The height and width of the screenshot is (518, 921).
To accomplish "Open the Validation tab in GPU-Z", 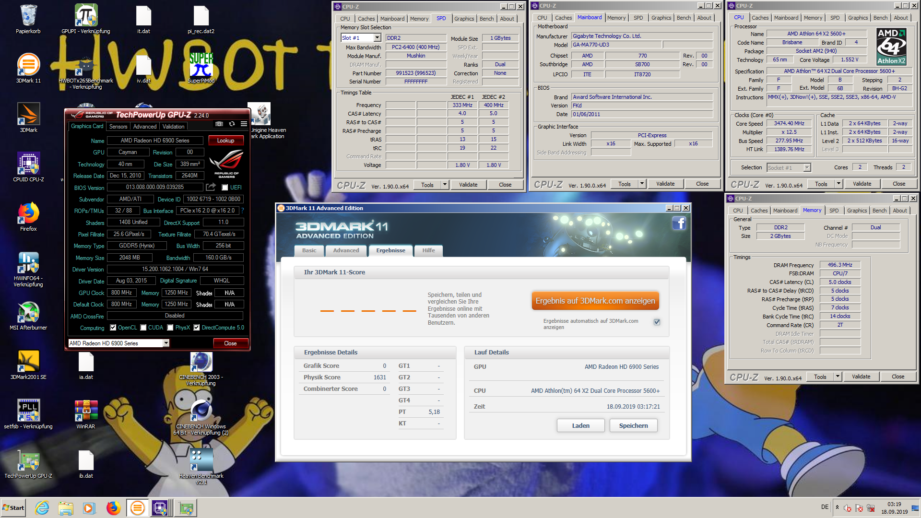I will (x=173, y=127).
